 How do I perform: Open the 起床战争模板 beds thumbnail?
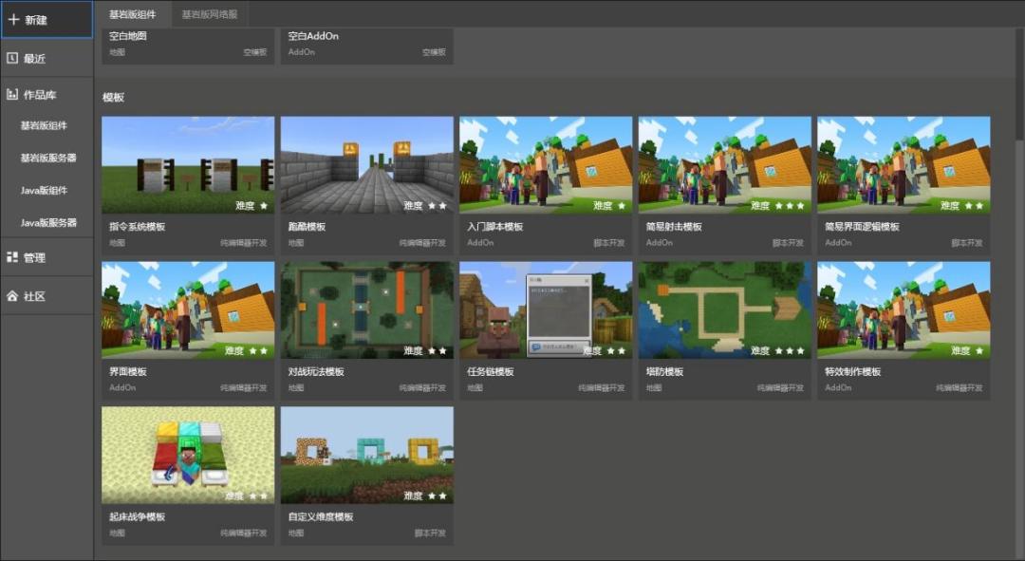(188, 455)
